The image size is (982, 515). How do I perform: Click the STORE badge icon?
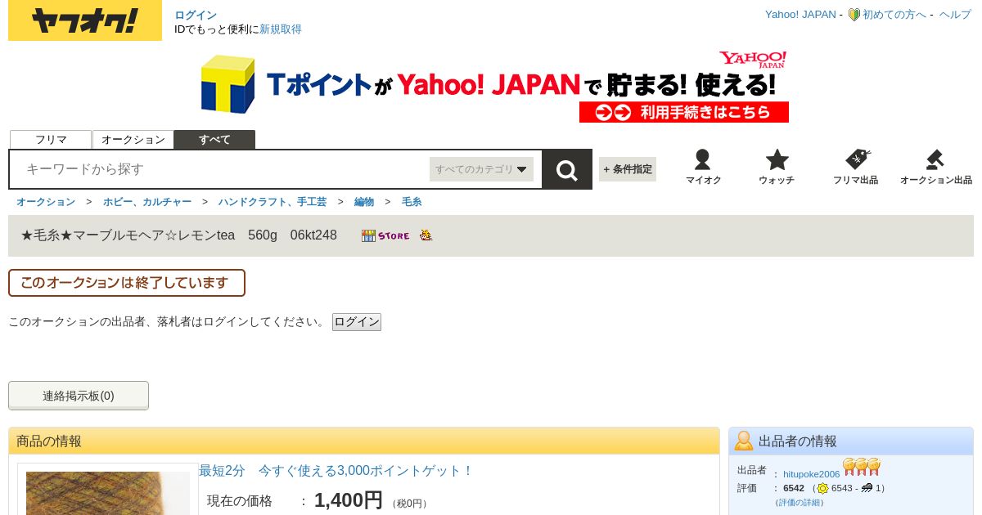click(385, 235)
